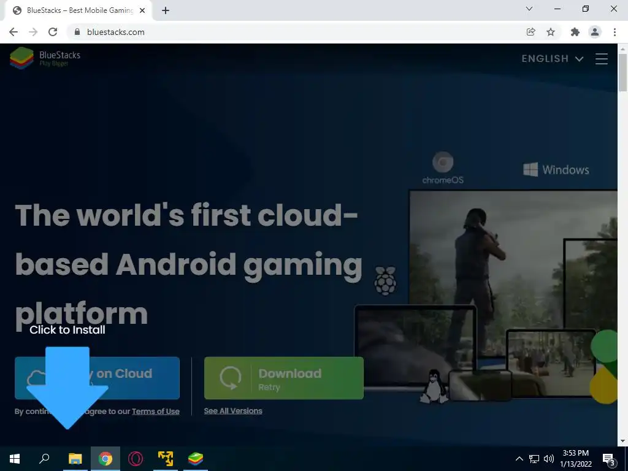Close the BlueStacks browser tab
The height and width of the screenshot is (471, 628).
142,11
